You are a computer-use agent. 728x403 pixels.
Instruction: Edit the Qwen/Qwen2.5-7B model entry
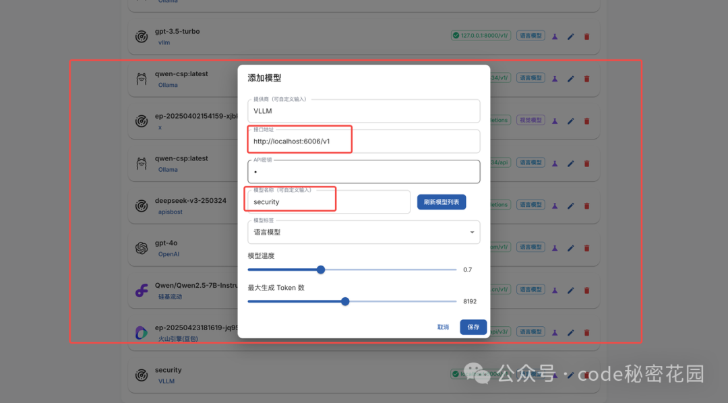pos(571,290)
